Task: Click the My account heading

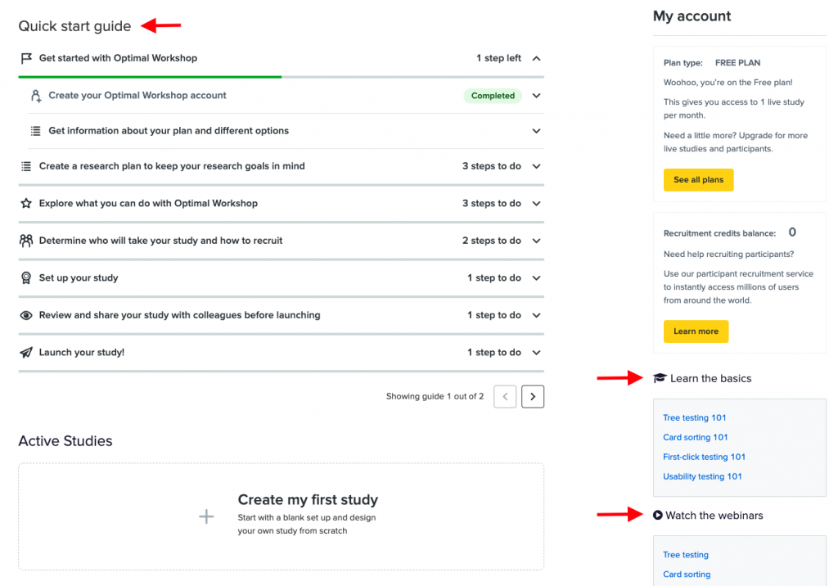Action: tap(692, 16)
